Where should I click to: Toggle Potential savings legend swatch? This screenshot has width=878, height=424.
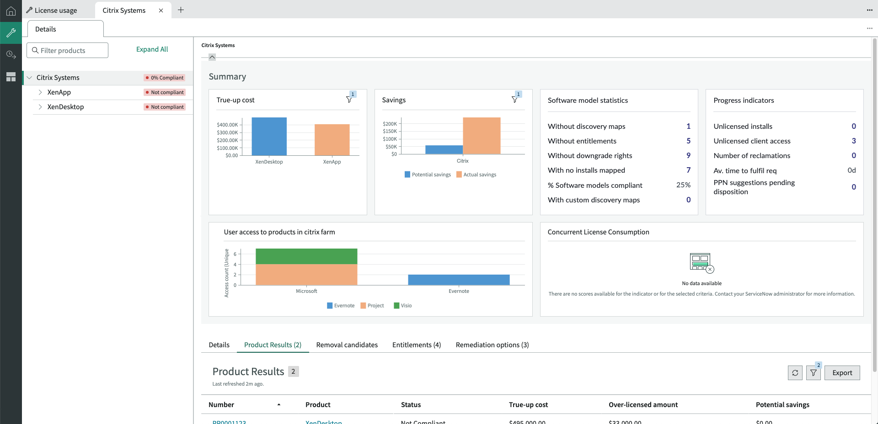[x=407, y=175]
